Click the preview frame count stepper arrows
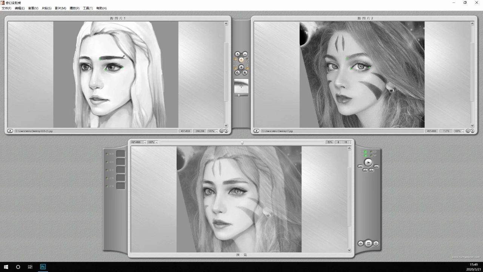Screen dimensions: 483x272 pos(350,142)
